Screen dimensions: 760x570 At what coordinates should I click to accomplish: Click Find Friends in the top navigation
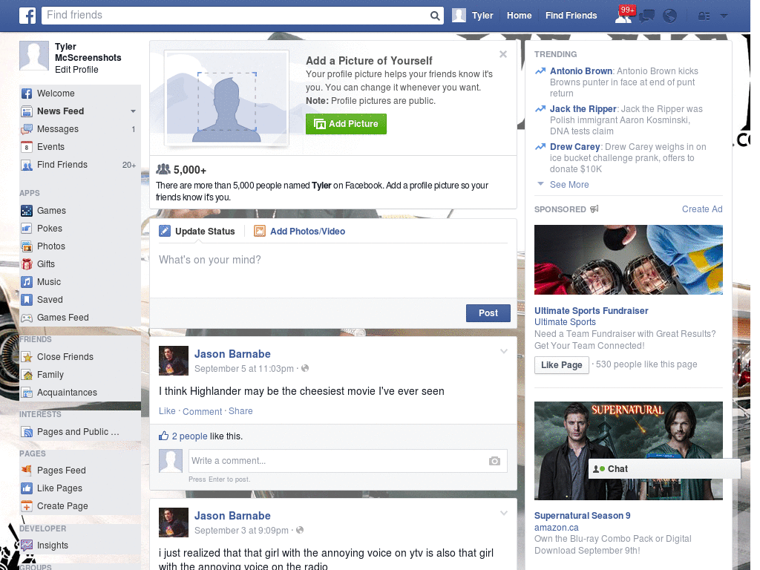coord(571,16)
